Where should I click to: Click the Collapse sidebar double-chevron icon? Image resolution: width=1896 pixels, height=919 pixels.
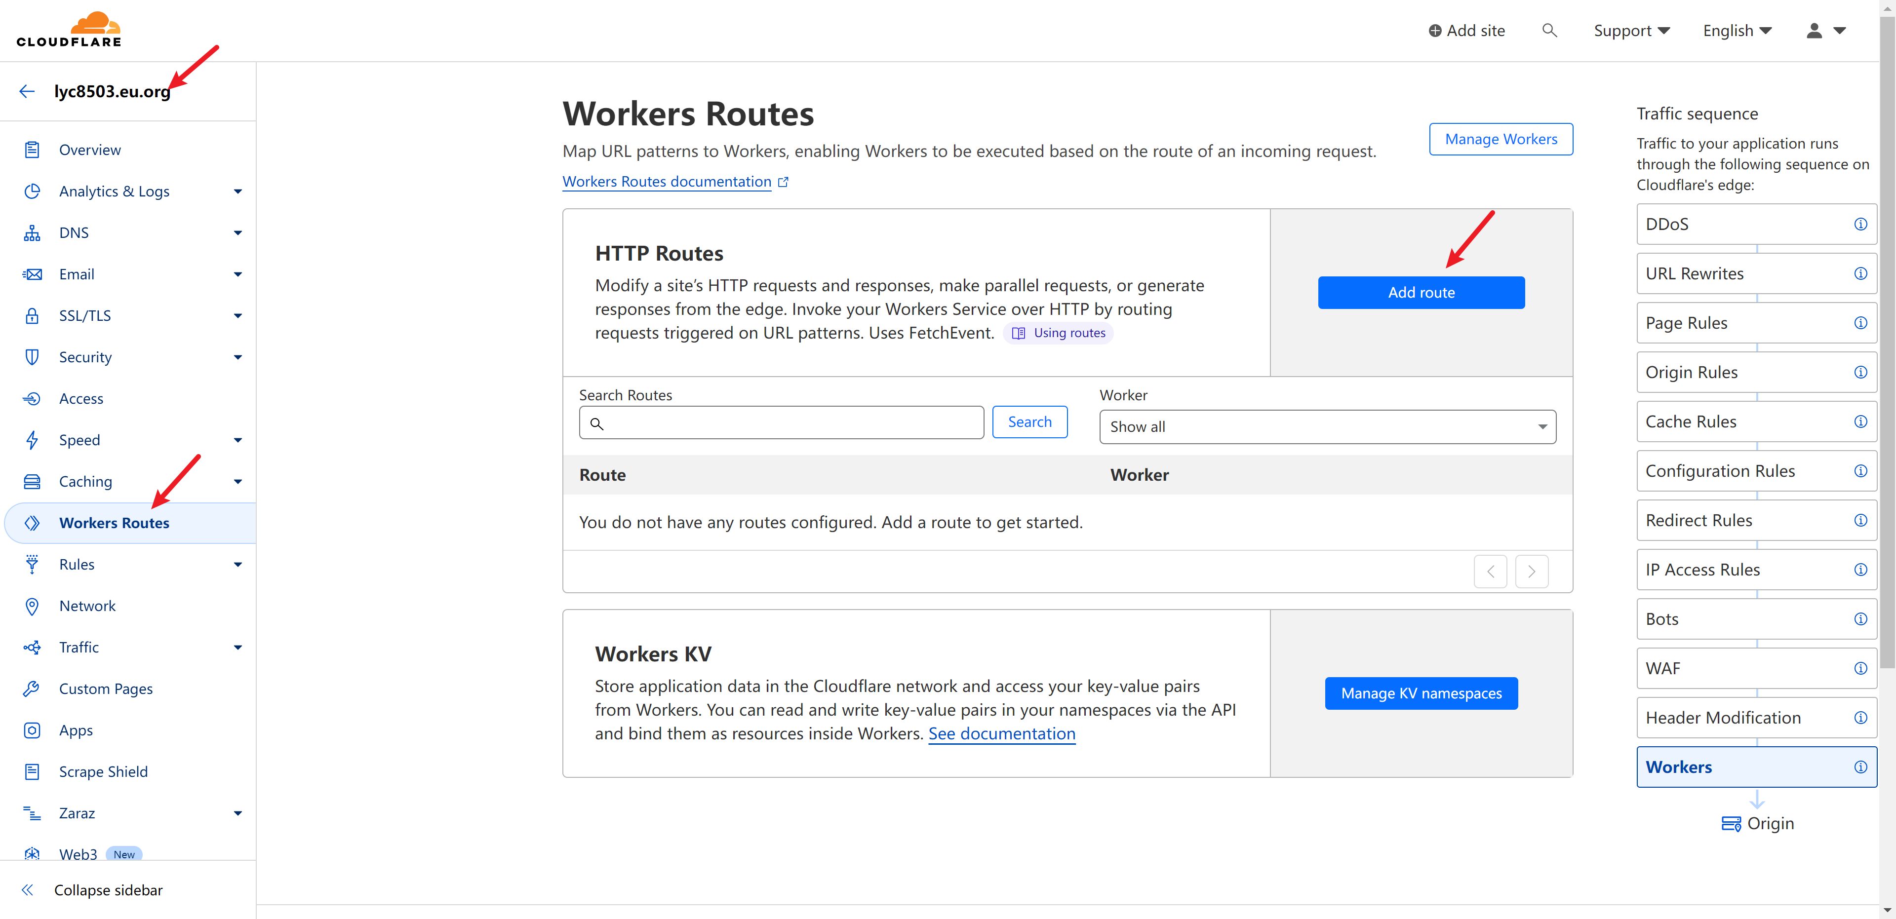pos(27,889)
